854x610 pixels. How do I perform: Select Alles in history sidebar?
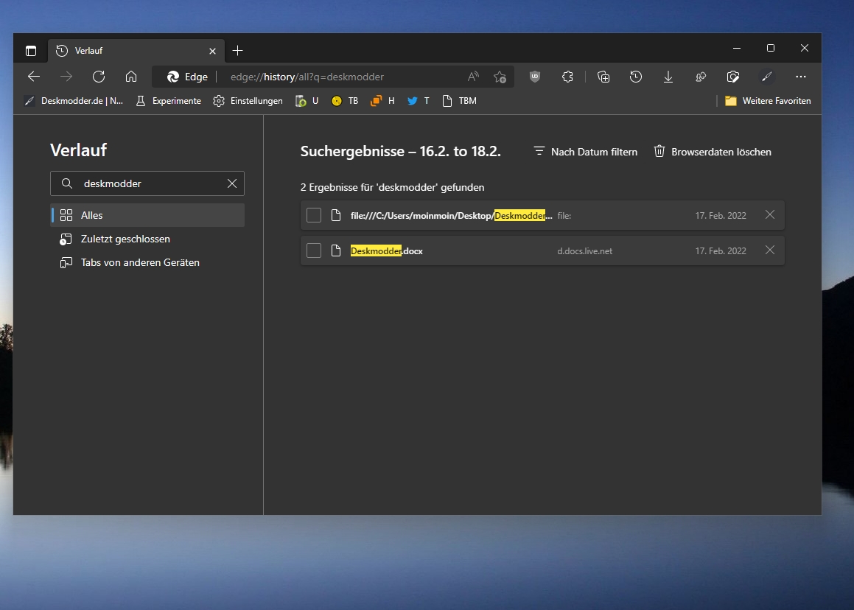(148, 215)
